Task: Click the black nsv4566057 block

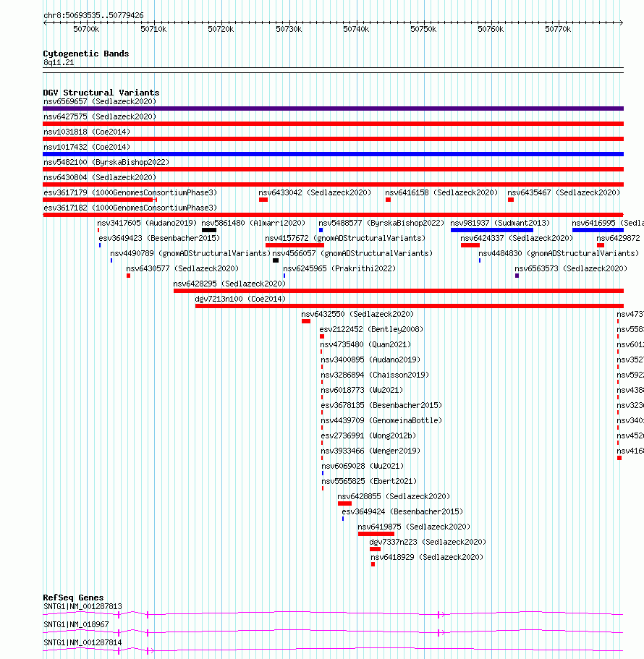Action: click(276, 260)
